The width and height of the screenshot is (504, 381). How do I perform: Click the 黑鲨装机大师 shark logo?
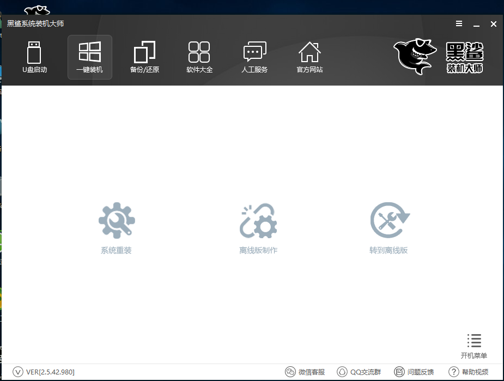click(x=439, y=56)
